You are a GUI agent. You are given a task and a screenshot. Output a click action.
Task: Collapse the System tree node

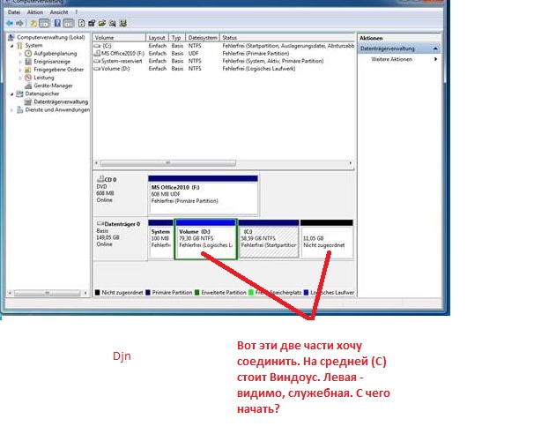[x=11, y=46]
